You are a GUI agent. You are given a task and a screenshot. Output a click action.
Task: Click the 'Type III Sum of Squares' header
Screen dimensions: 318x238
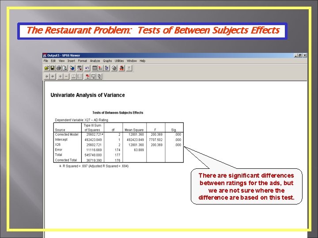(x=92, y=128)
